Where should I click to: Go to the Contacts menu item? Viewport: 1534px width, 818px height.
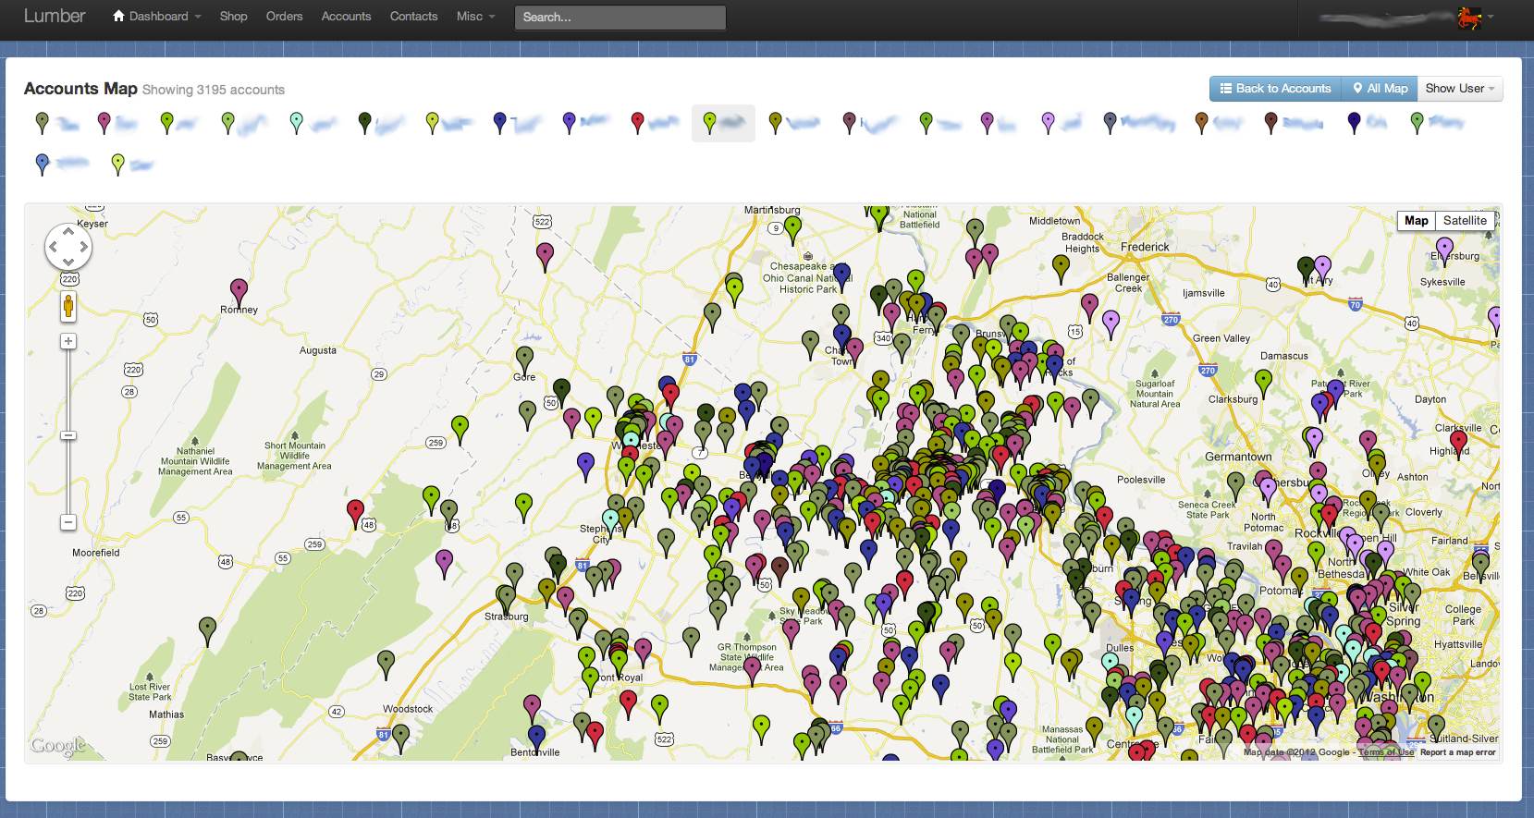[413, 17]
